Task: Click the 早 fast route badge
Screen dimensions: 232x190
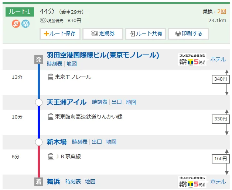Action: [16, 24]
